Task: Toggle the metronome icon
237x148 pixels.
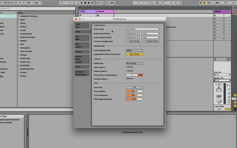Action: coord(28,3)
